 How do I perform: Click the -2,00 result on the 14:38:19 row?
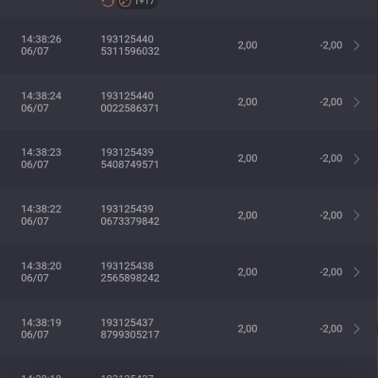click(331, 329)
